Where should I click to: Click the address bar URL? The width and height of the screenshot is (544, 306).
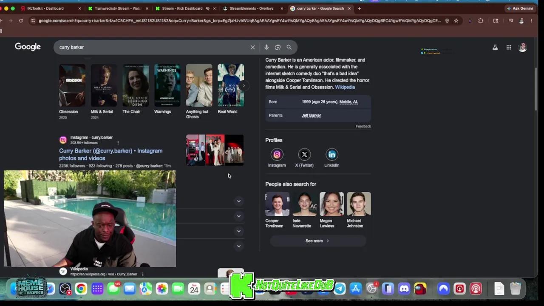(x=240, y=20)
